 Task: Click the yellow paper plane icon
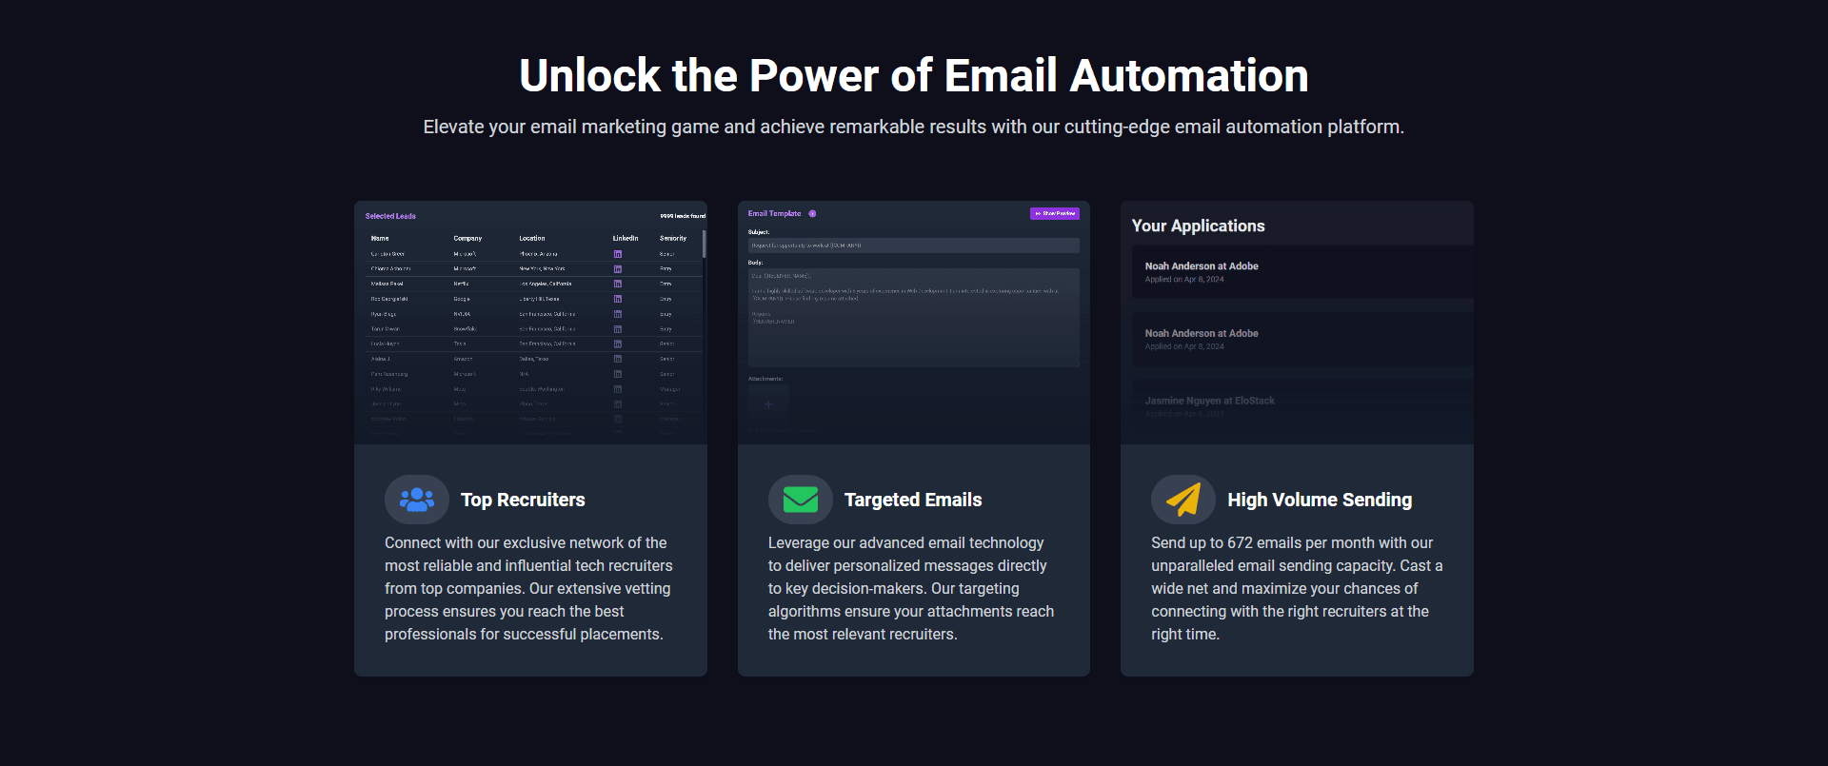(1183, 500)
